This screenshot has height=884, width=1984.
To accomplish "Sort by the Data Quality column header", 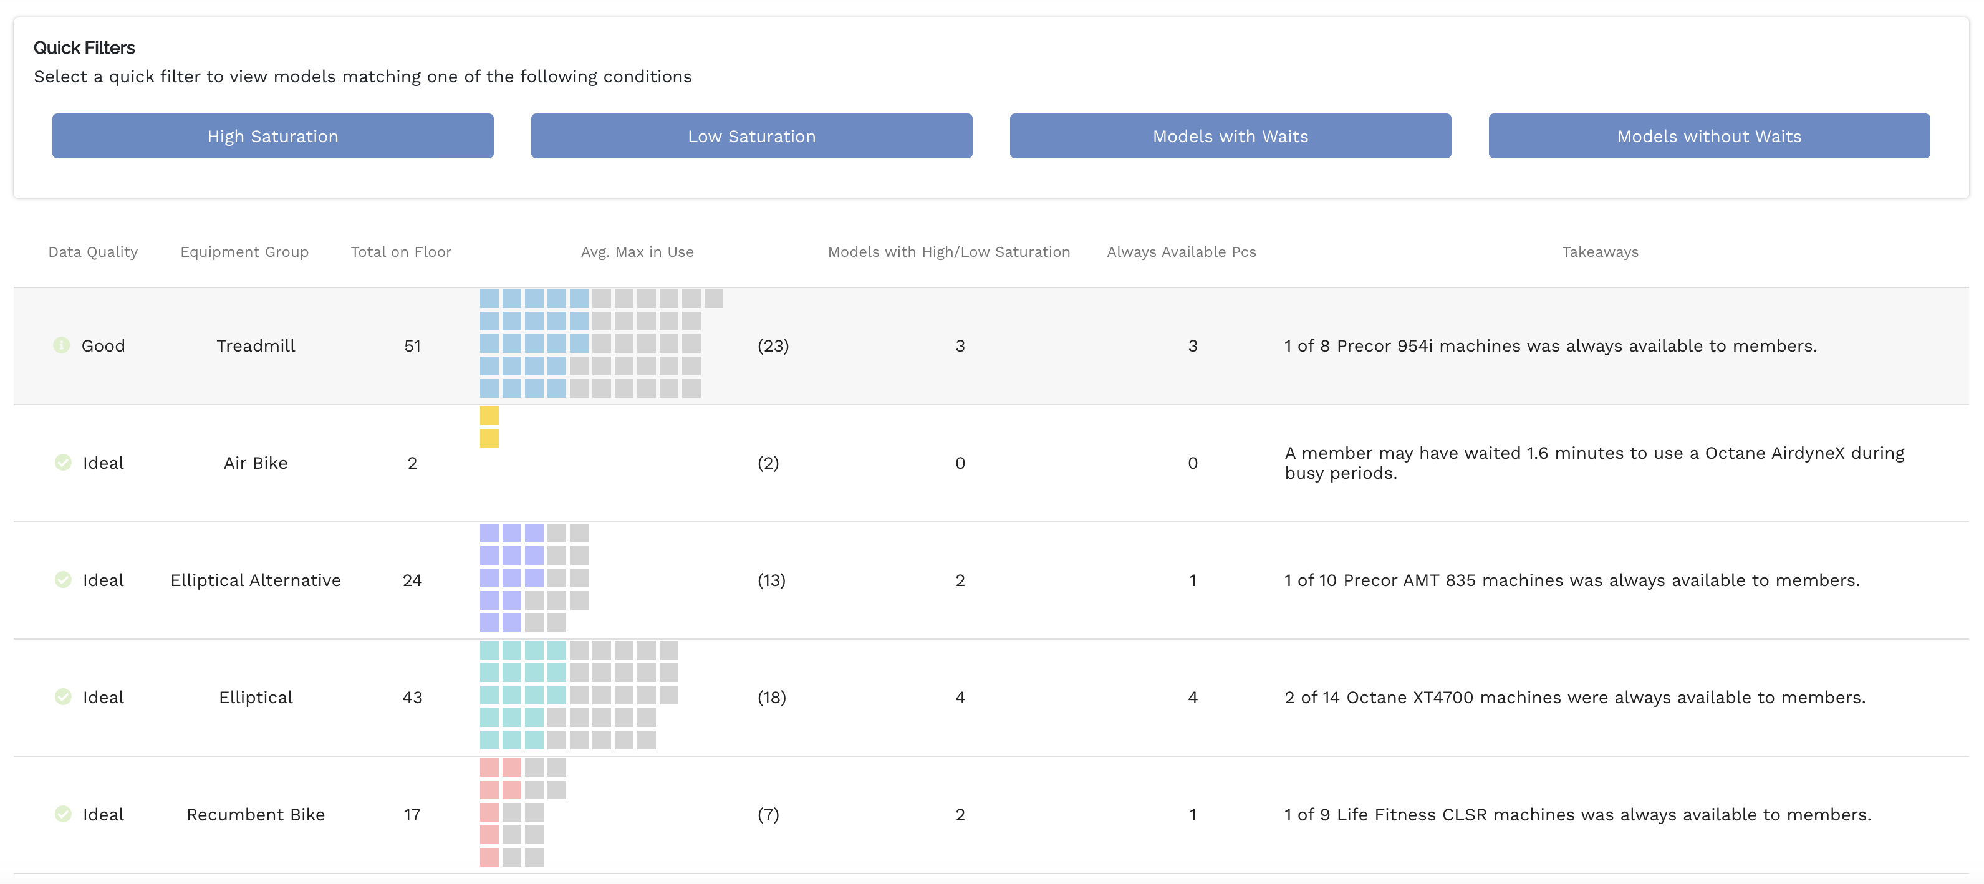I will [x=93, y=252].
